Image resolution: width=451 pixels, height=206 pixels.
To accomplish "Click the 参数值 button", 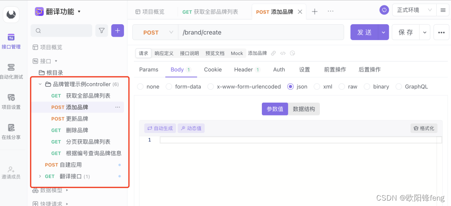I will (275, 109).
